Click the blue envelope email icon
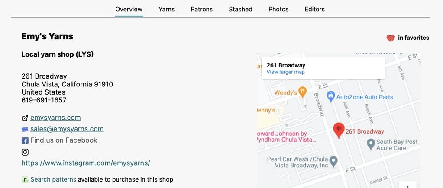 (25, 129)
